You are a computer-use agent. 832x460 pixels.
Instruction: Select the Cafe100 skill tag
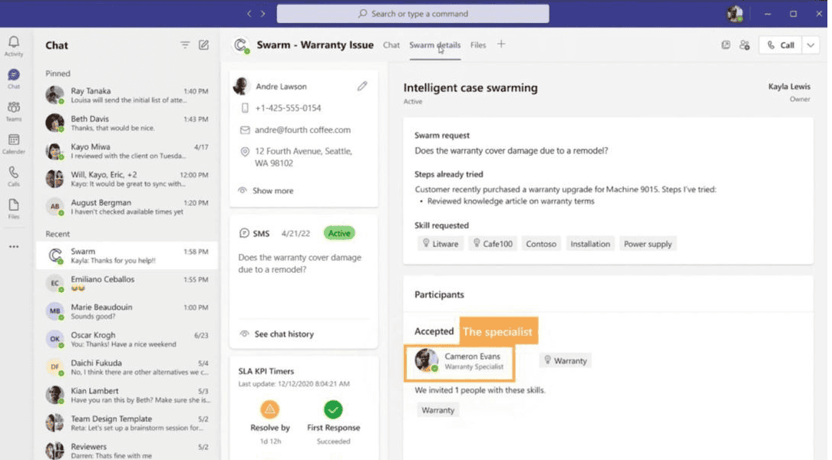[x=493, y=244]
